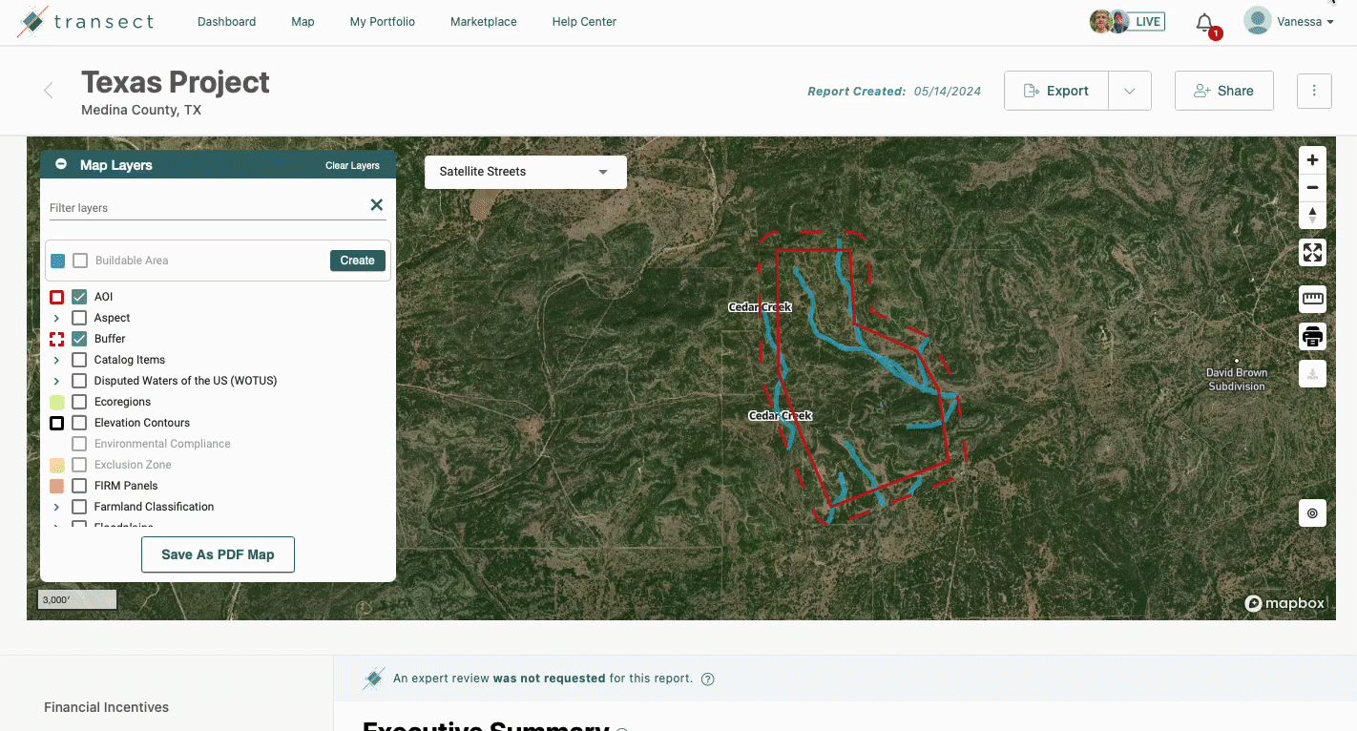Open expert review help question mark
Image resolution: width=1357 pixels, height=731 pixels.
(708, 679)
